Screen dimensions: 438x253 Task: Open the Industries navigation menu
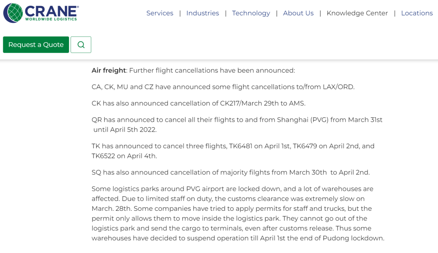point(202,13)
